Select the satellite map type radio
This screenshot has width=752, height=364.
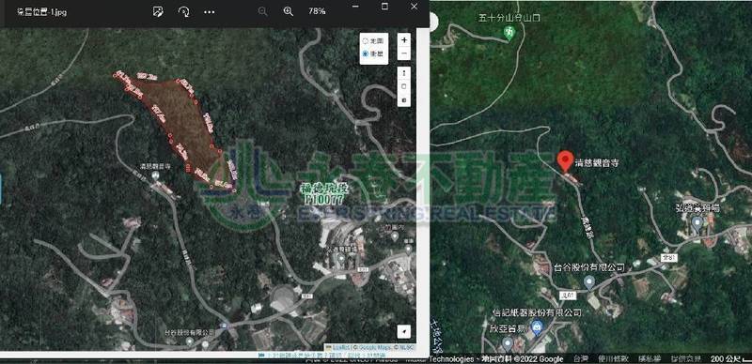(x=366, y=53)
